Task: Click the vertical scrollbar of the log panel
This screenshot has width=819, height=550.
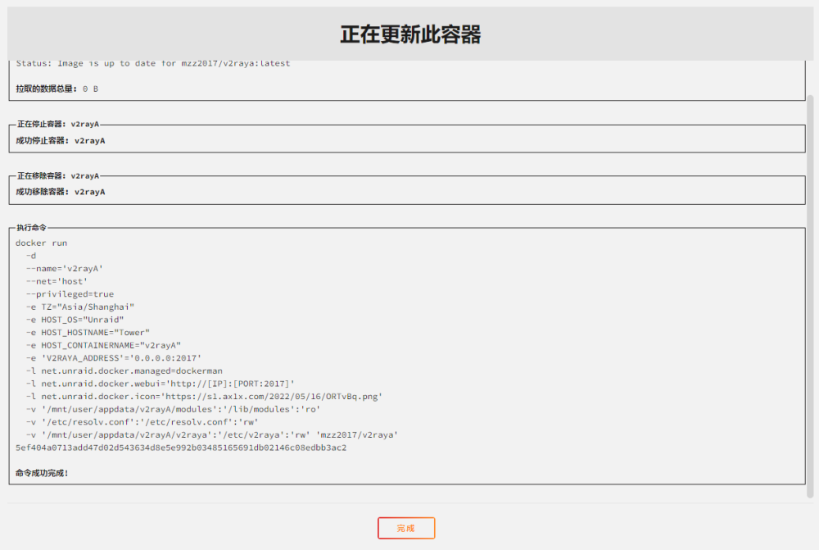Action: click(810, 297)
